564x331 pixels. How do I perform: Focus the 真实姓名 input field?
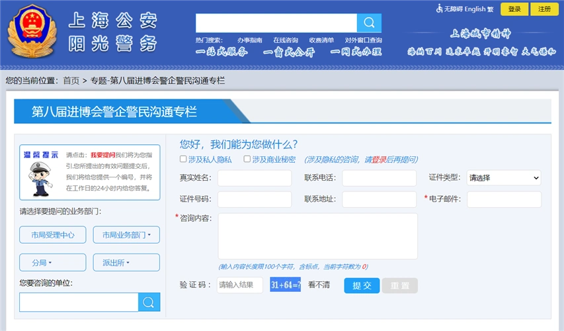[255, 178]
